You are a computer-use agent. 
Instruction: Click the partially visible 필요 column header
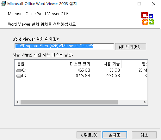135,64
